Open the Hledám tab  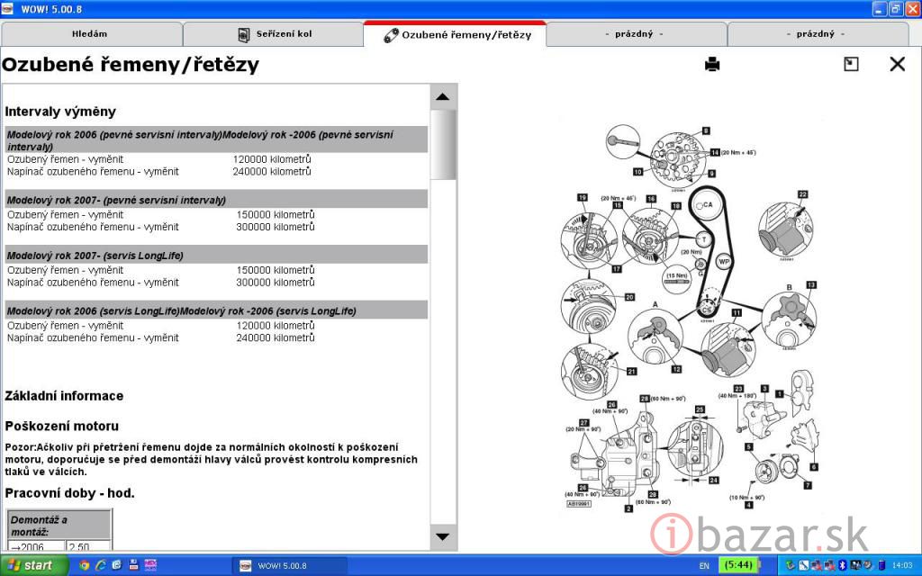coord(90,34)
